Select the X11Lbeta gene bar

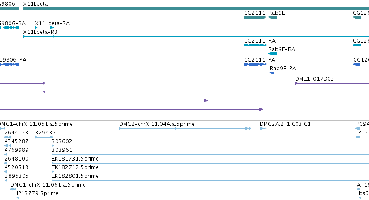point(196,8)
